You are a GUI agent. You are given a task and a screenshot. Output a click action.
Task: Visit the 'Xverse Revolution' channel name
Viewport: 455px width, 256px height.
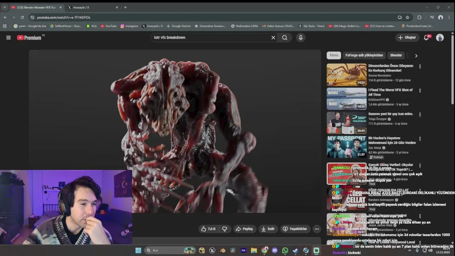(380, 75)
